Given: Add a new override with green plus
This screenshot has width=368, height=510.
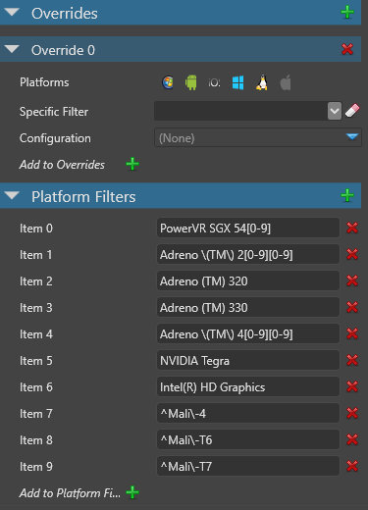Looking at the screenshot, I should tap(347, 13).
